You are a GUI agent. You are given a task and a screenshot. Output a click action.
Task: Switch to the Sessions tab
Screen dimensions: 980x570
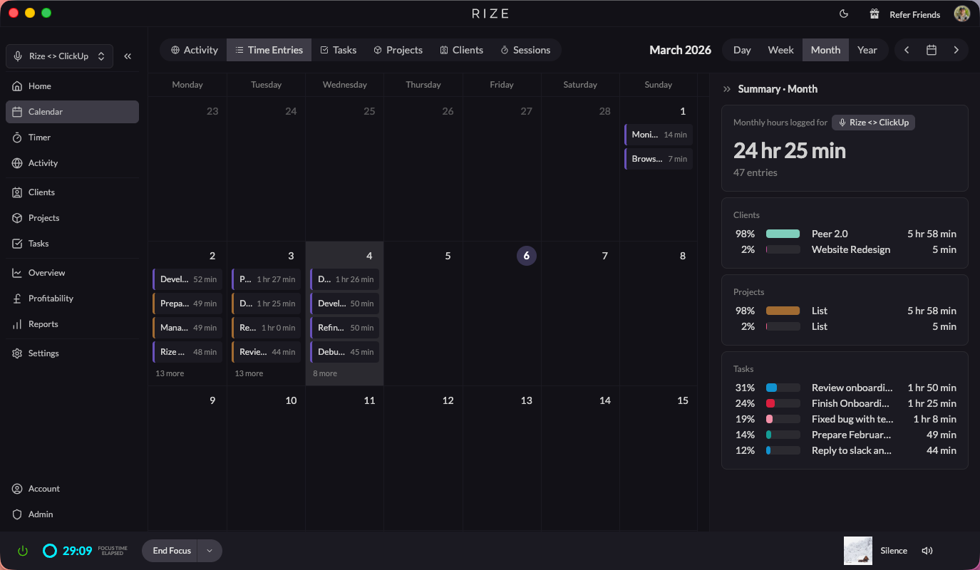pos(525,50)
